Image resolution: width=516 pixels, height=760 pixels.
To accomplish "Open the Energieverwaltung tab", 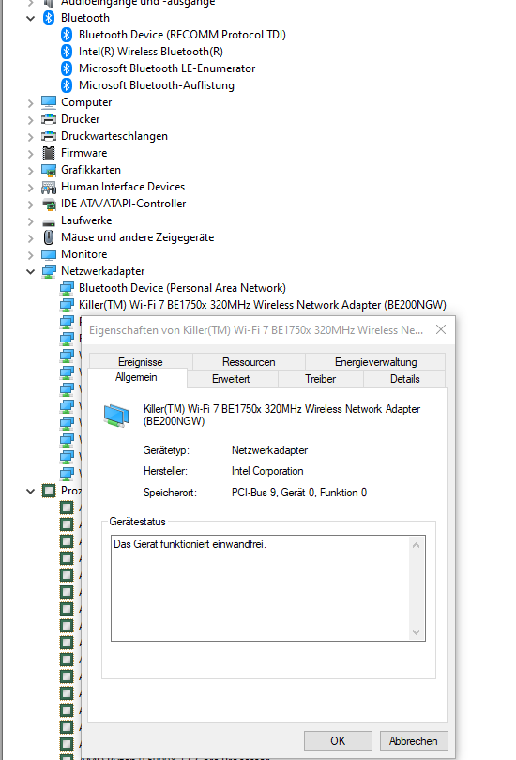I will (x=375, y=362).
